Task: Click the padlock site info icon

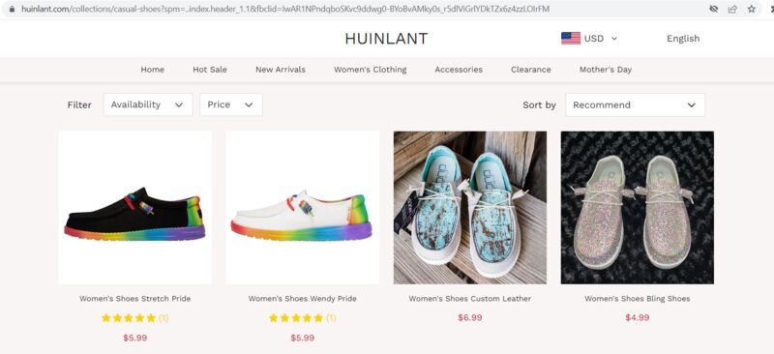Action: (12, 9)
